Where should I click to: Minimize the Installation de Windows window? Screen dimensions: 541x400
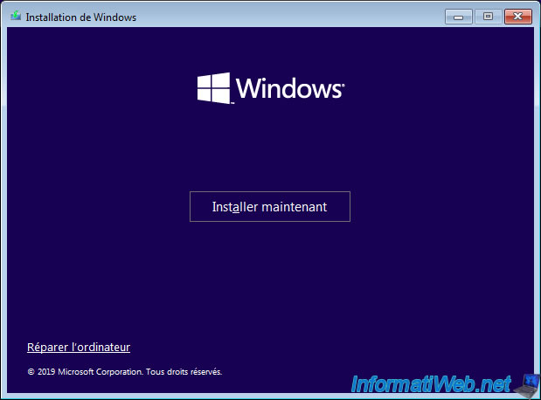tap(460, 16)
